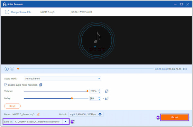Click the Change Source File plus icon
The image size is (193, 127).
click(x=7, y=12)
